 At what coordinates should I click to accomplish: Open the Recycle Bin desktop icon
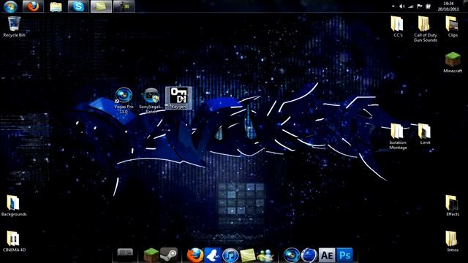tap(14, 27)
